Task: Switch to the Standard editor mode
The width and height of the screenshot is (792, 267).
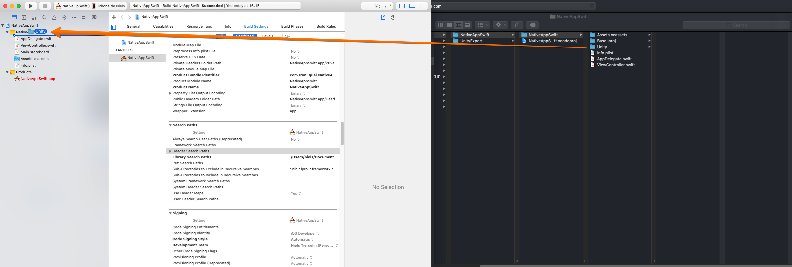Action: [366, 6]
